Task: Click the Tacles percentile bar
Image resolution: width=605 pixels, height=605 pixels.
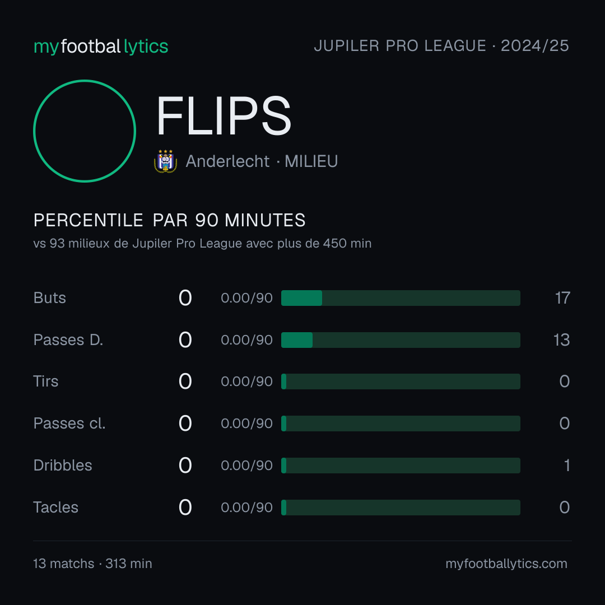Action: coord(401,508)
